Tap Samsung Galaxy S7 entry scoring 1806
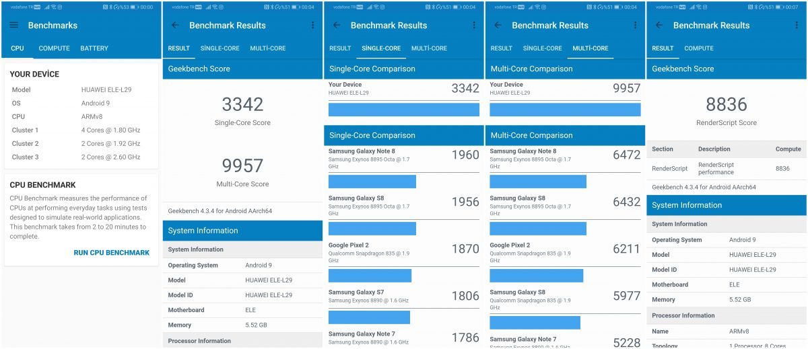Screen dimensions: 808x349 pyautogui.click(x=404, y=307)
